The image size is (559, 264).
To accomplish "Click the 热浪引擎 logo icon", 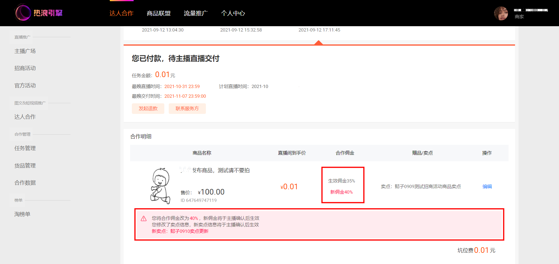I will [x=23, y=13].
